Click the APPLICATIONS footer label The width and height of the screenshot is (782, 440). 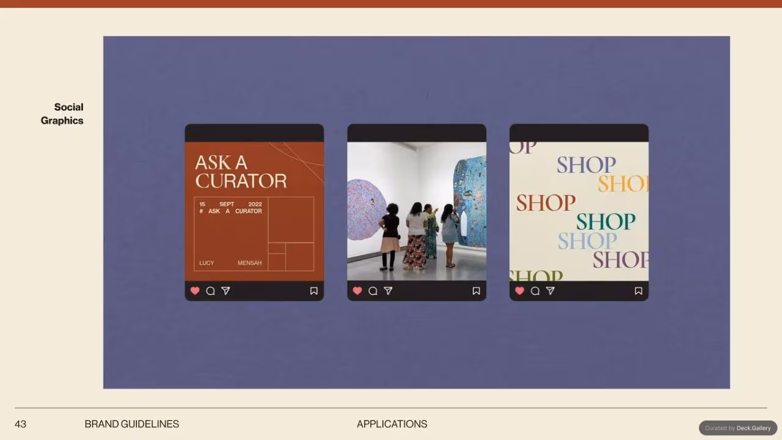[x=392, y=424]
